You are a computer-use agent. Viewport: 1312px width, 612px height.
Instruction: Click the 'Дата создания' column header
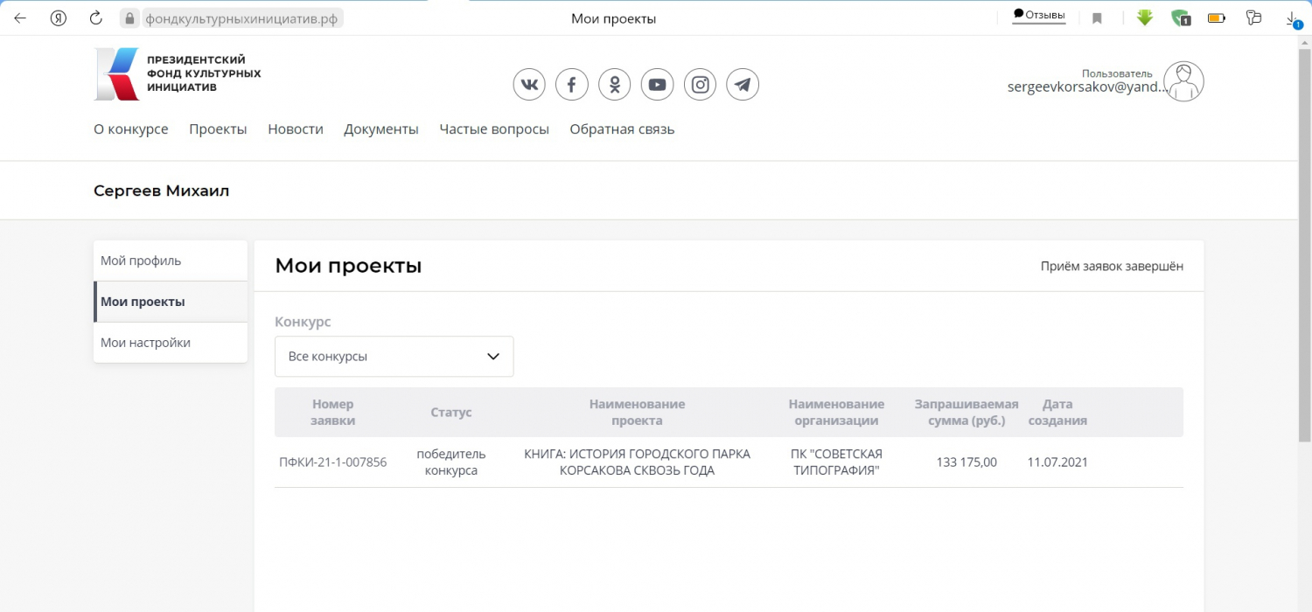point(1057,413)
